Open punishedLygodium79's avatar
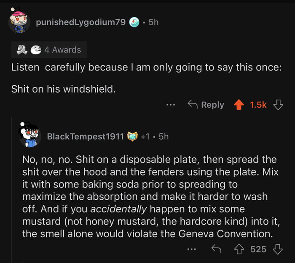The width and height of the screenshot is (295, 263). click(19, 22)
